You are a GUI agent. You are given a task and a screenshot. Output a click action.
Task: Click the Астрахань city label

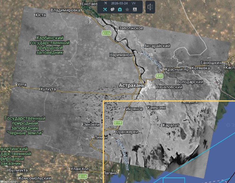tap(132, 85)
